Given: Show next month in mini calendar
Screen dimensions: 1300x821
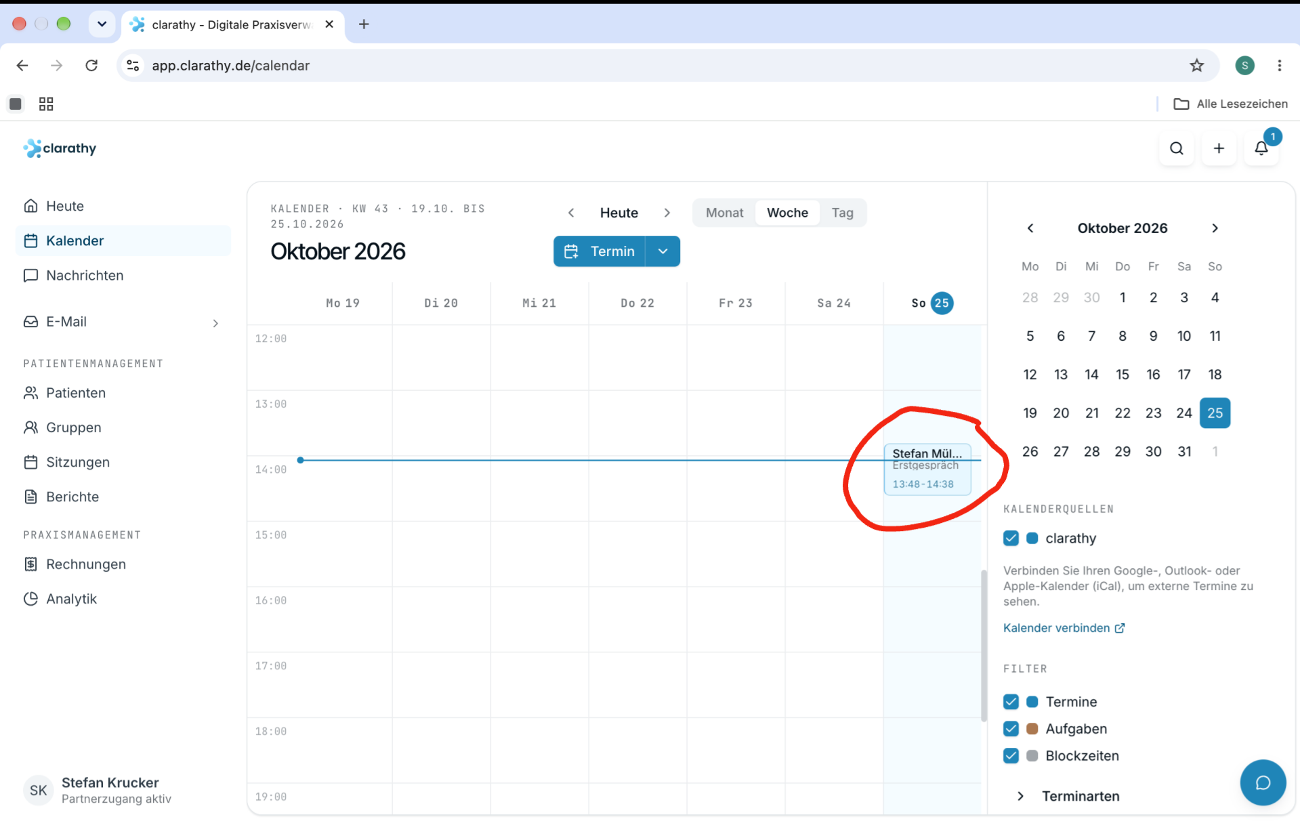Looking at the screenshot, I should [x=1215, y=228].
